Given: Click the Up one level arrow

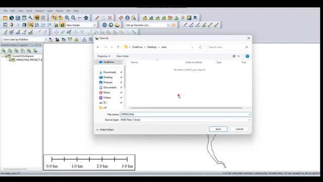Looking at the screenshot, I should (x=118, y=47).
